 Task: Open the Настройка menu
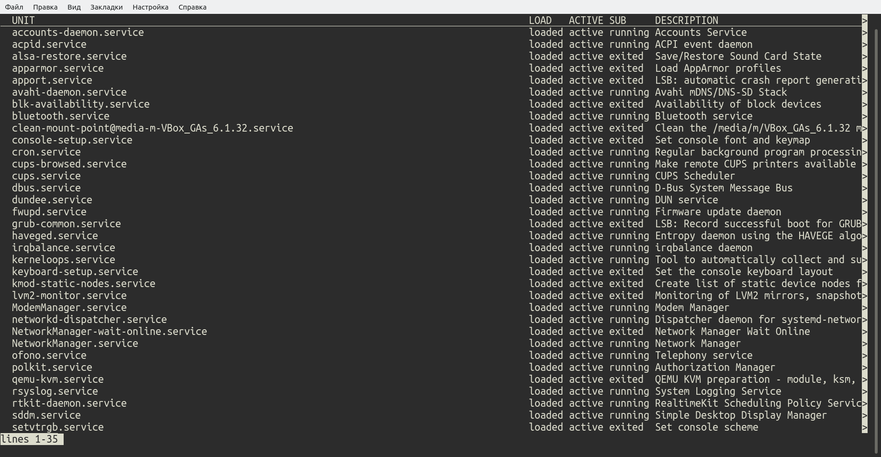150,7
